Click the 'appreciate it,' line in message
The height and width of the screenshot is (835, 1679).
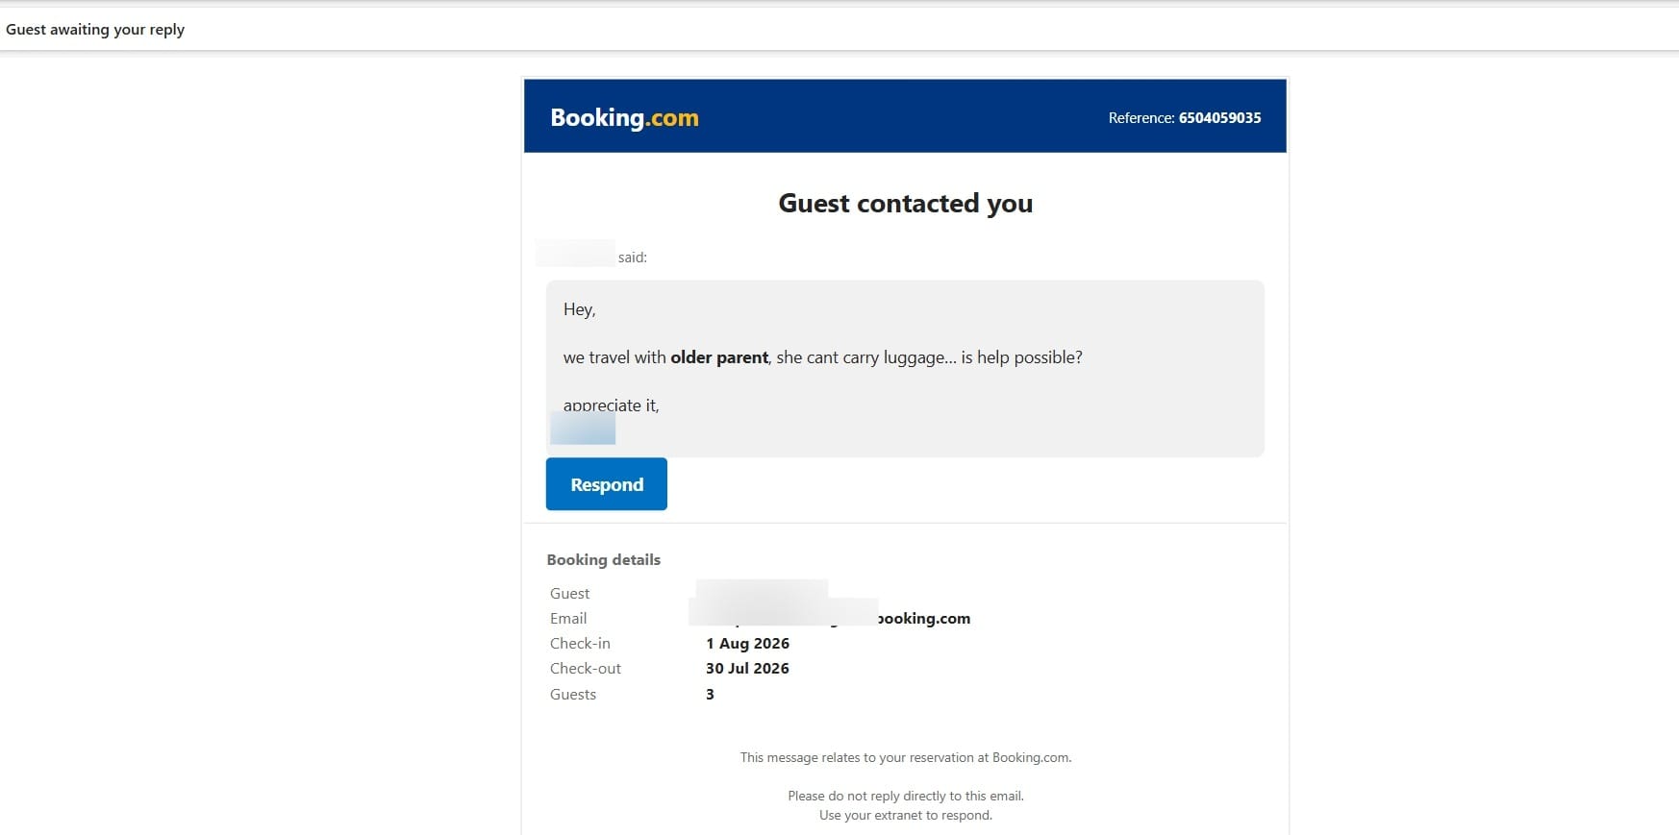pos(611,405)
